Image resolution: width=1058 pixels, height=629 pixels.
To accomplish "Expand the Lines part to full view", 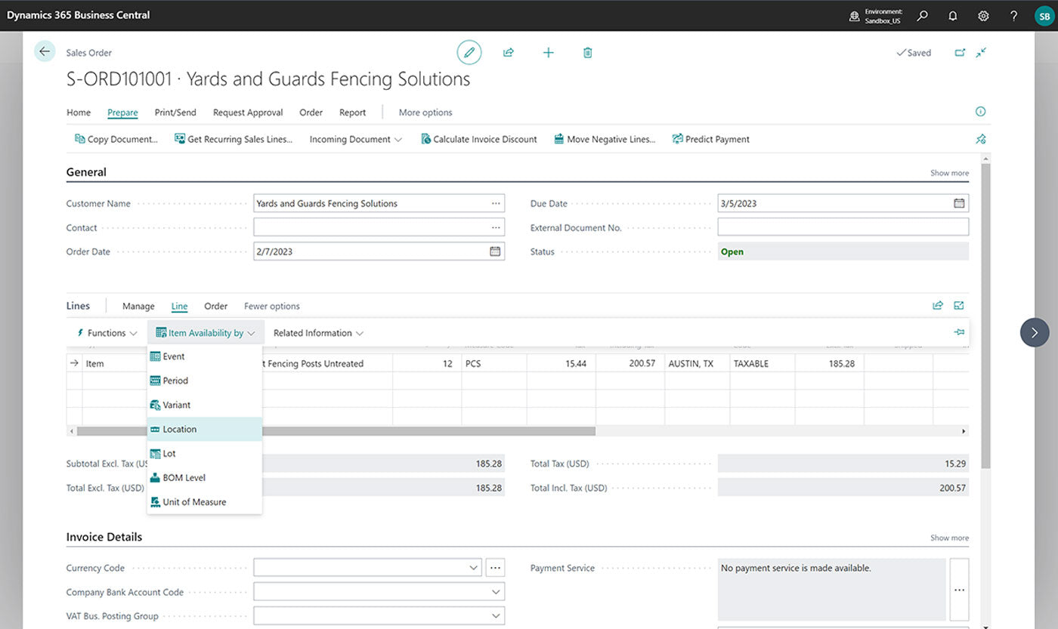I will pyautogui.click(x=959, y=306).
